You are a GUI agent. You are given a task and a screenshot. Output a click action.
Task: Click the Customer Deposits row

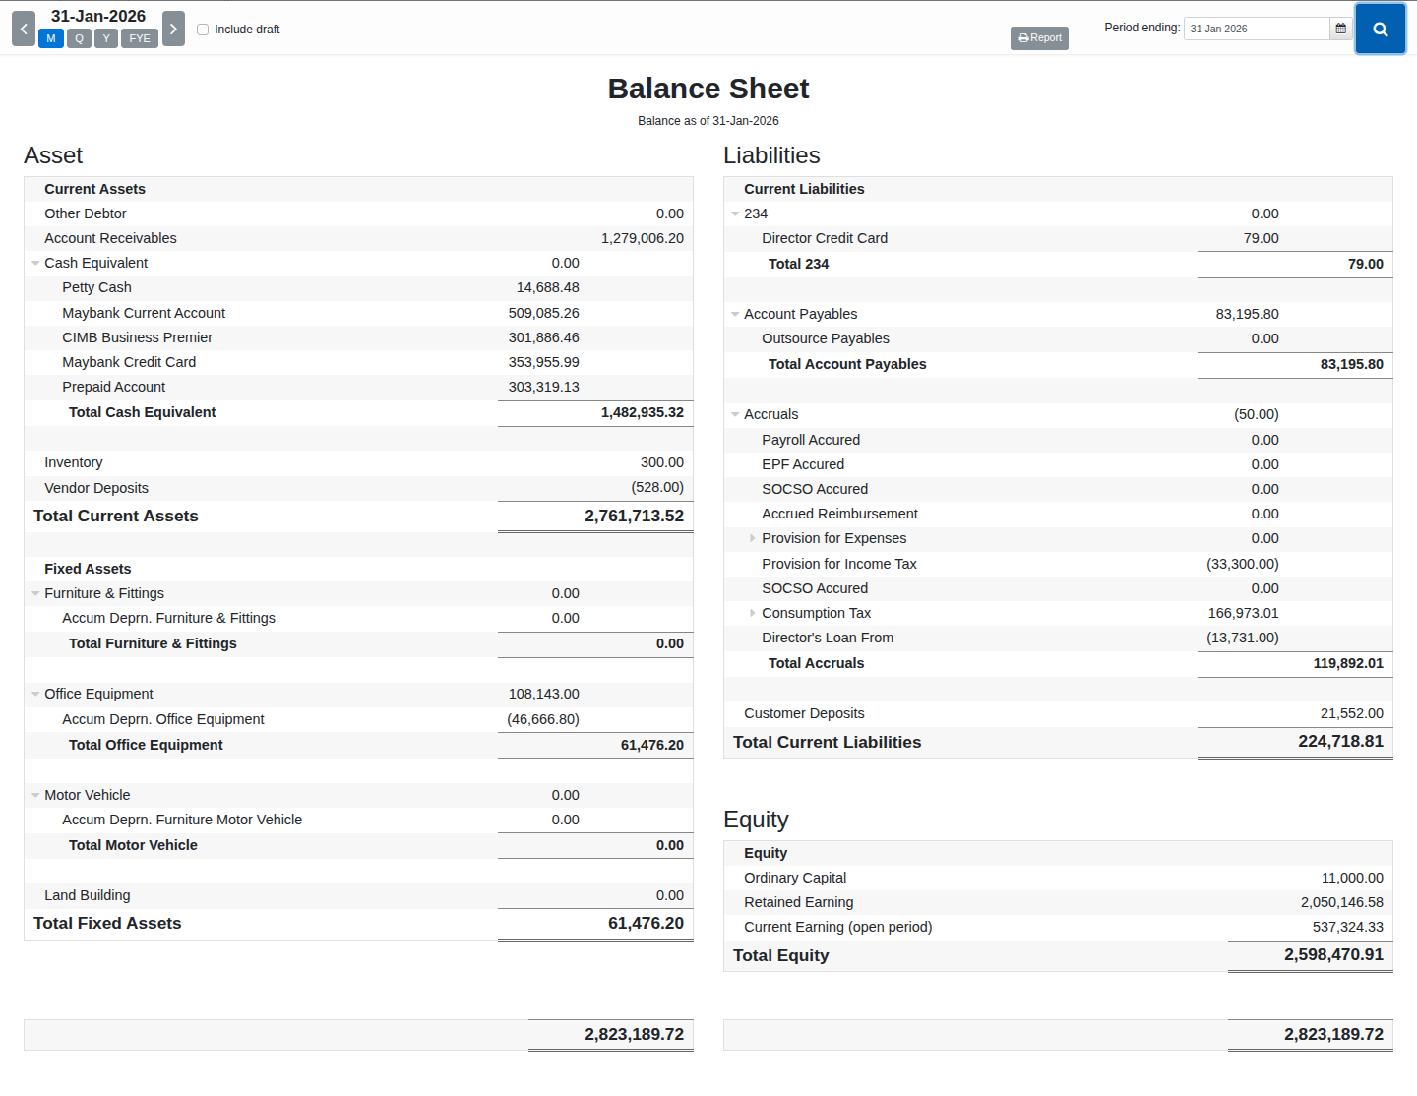[x=1058, y=713]
